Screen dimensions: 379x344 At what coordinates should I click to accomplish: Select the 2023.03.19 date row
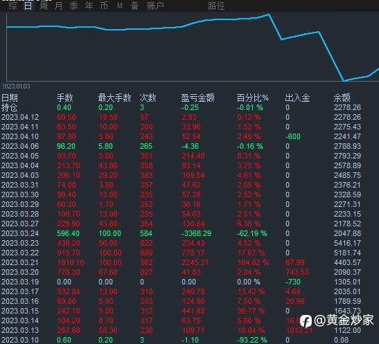[20, 282]
